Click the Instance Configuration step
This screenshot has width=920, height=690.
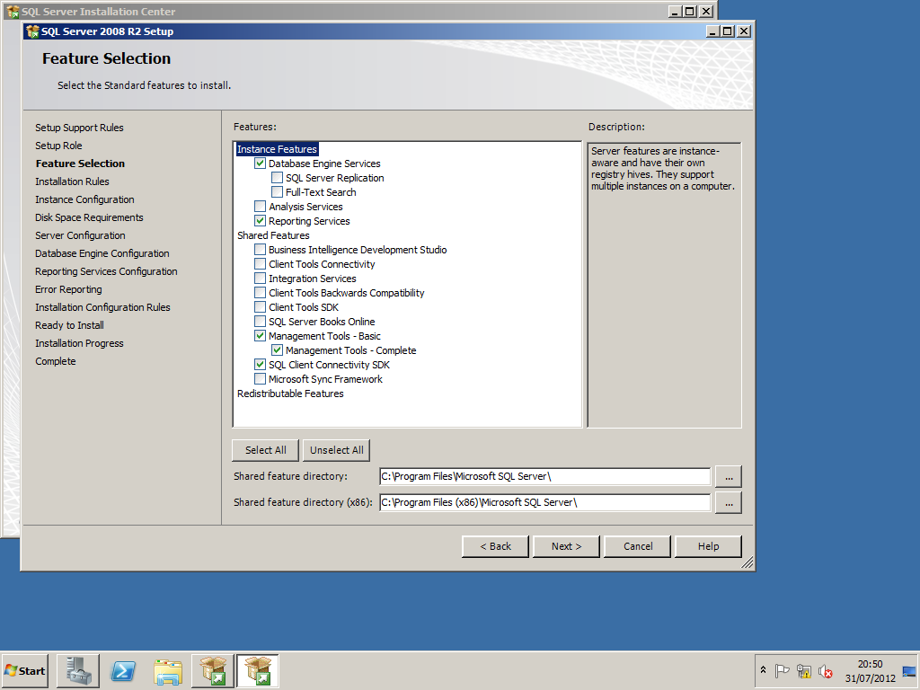pos(84,199)
